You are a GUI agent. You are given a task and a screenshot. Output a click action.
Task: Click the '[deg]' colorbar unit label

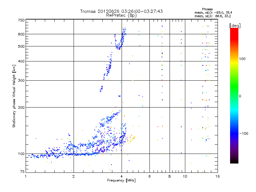click(x=235, y=26)
